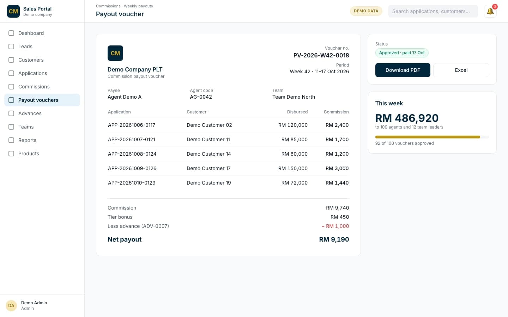Click the CM Sales Portal logo
Screen dimensions: 508x317
(x=13, y=11)
